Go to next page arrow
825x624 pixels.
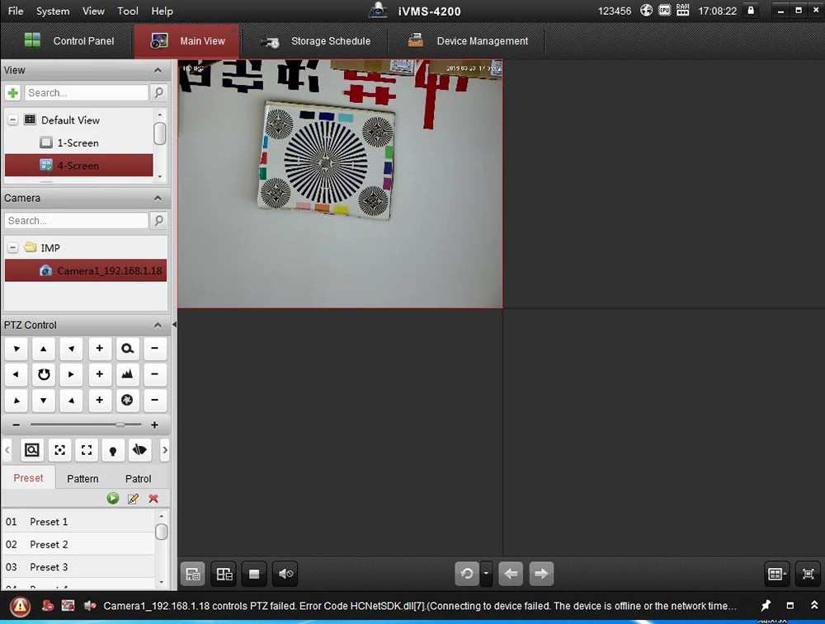541,574
